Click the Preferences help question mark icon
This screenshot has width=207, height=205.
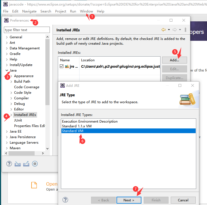(9, 164)
